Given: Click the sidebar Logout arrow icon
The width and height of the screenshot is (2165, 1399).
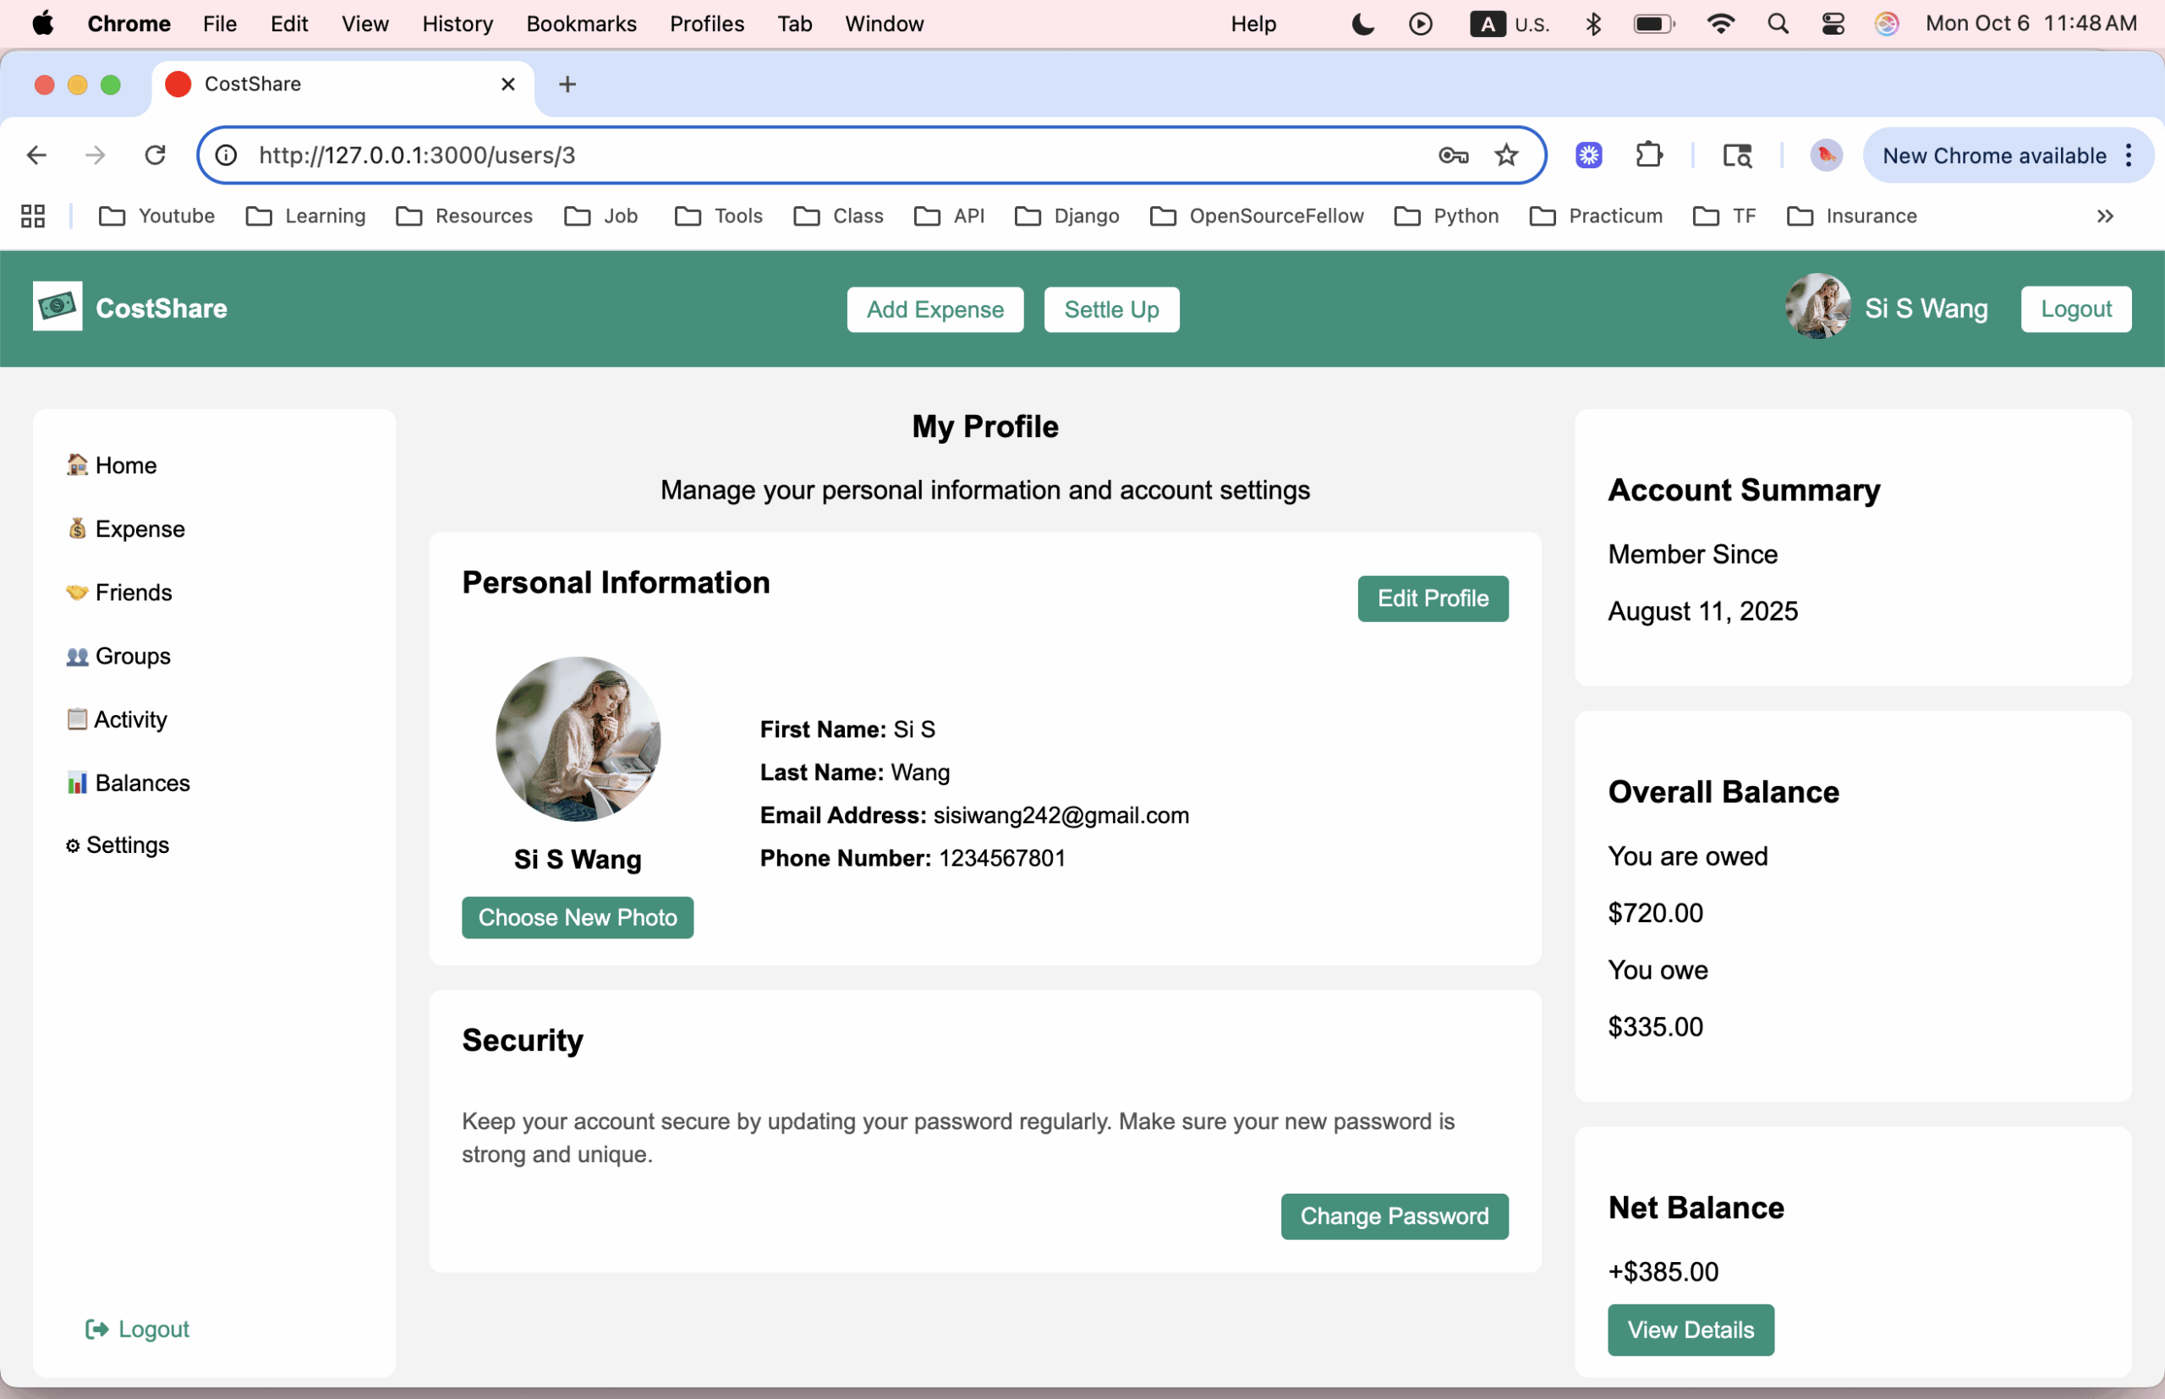Looking at the screenshot, I should tap(96, 1329).
